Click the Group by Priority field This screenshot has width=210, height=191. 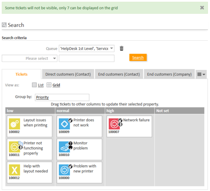(62, 97)
